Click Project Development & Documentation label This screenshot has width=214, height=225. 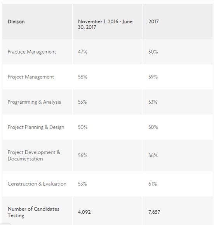34,155
